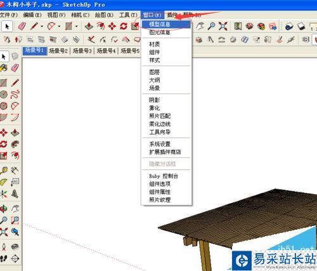Switch to the 场景号5 scene tab
317x271 pixels.
(x=130, y=51)
